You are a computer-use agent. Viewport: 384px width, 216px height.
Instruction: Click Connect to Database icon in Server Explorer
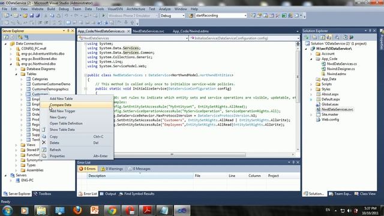20,37
